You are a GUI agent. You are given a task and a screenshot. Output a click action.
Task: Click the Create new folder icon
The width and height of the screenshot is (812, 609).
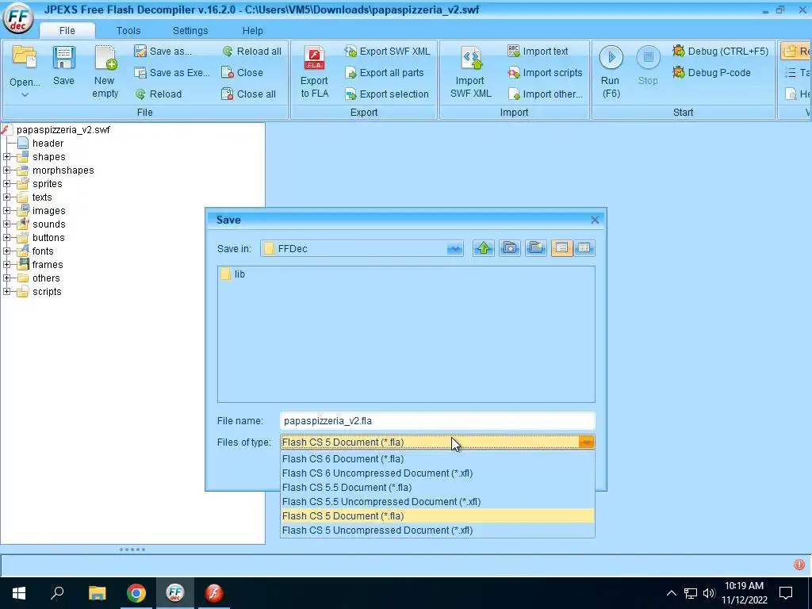536,248
